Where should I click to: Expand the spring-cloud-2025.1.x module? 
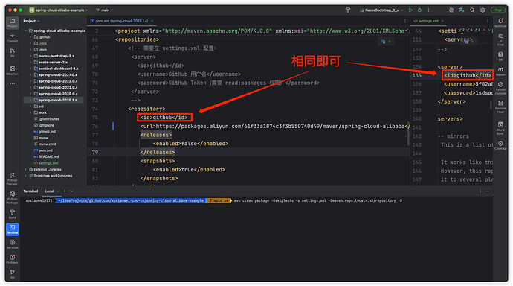30,100
